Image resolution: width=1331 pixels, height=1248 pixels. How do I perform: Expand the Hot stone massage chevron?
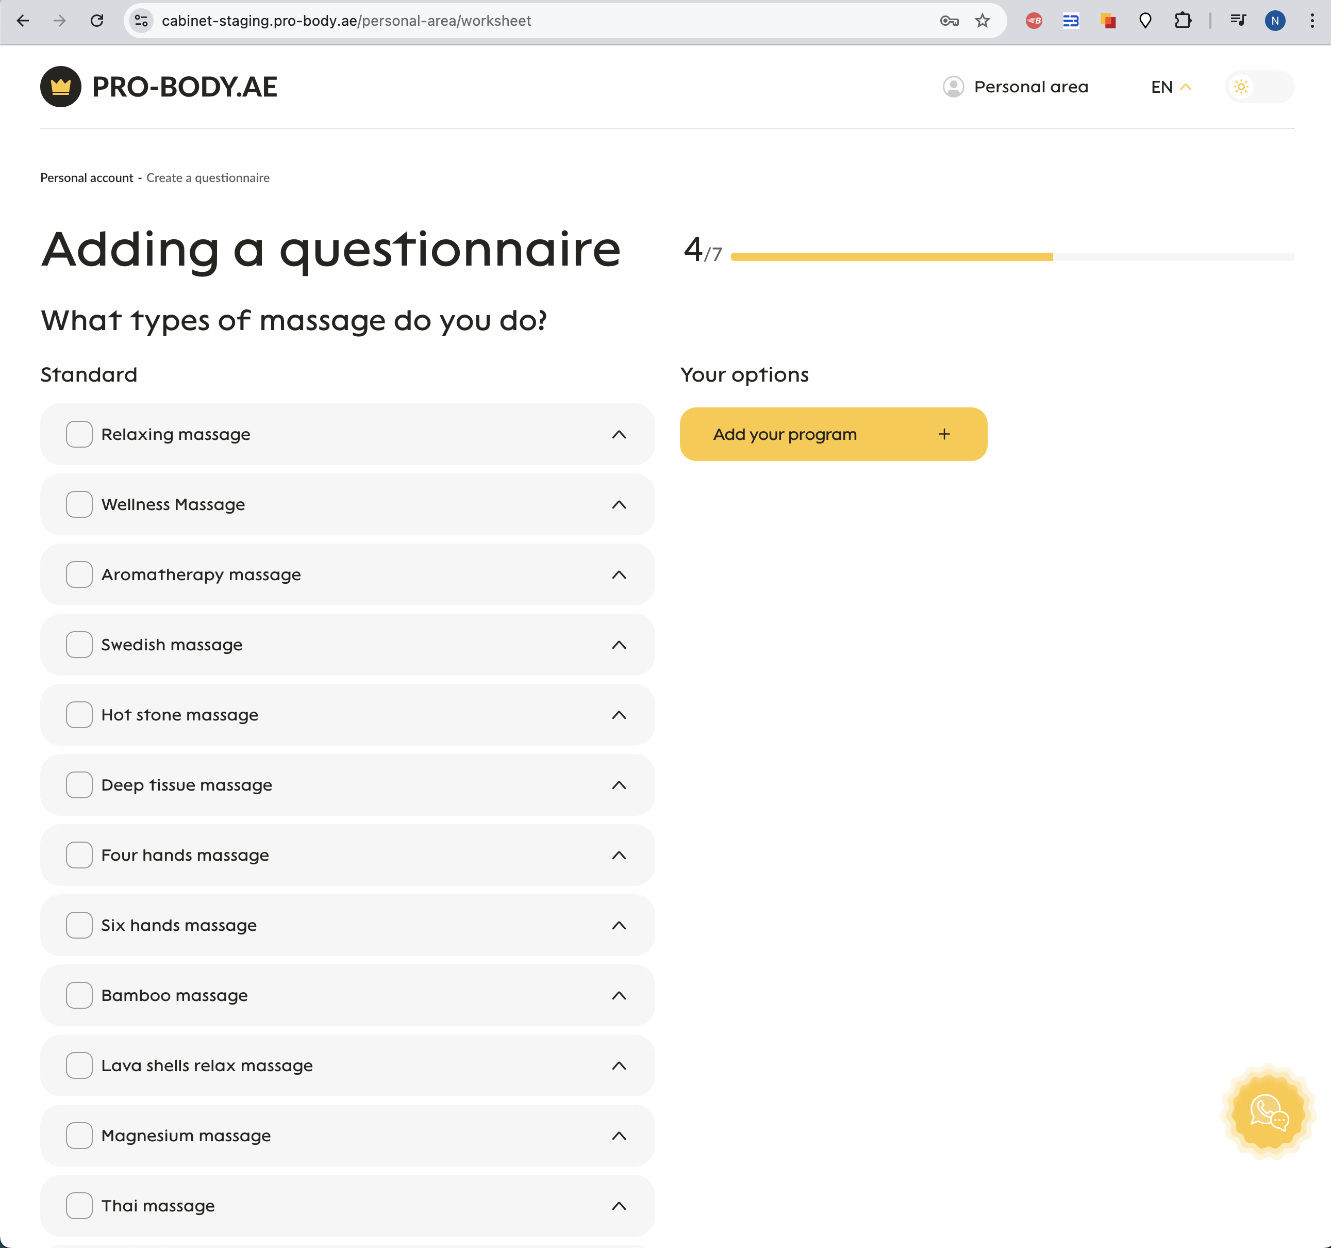click(x=619, y=715)
